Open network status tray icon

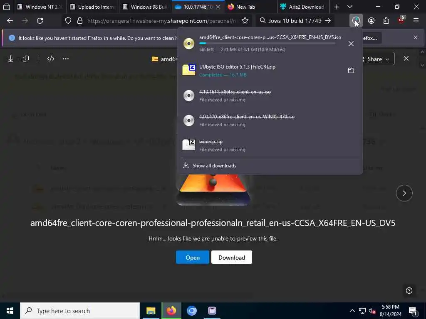click(362, 311)
